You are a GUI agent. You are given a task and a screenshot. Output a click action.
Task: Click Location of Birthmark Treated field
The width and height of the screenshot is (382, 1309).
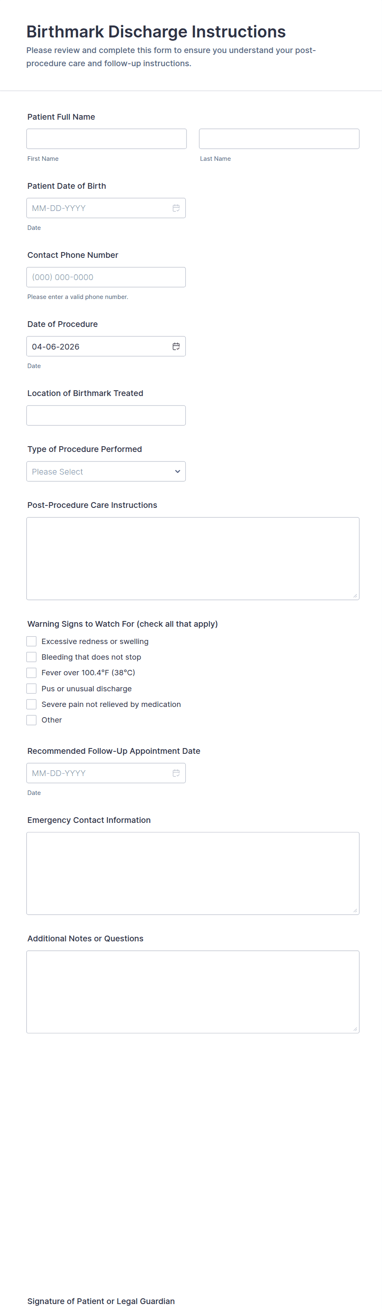coord(106,416)
